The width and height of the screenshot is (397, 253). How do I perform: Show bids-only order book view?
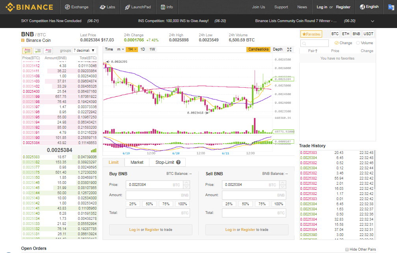tap(37, 51)
